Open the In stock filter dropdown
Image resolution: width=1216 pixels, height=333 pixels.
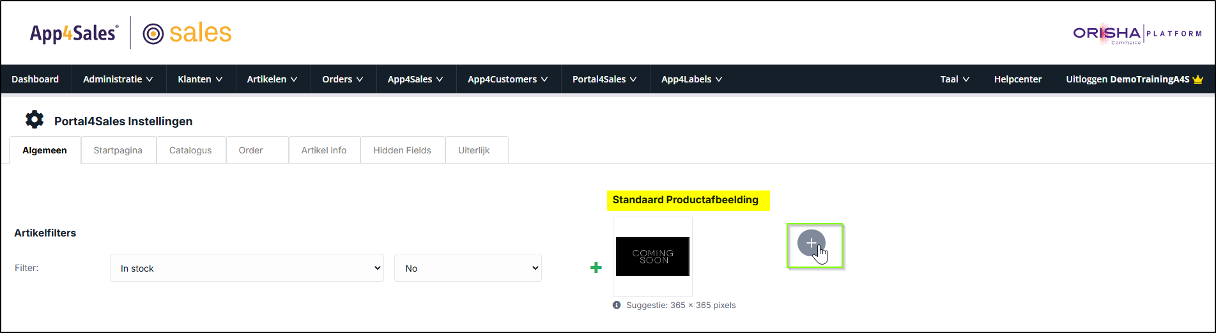tap(247, 268)
